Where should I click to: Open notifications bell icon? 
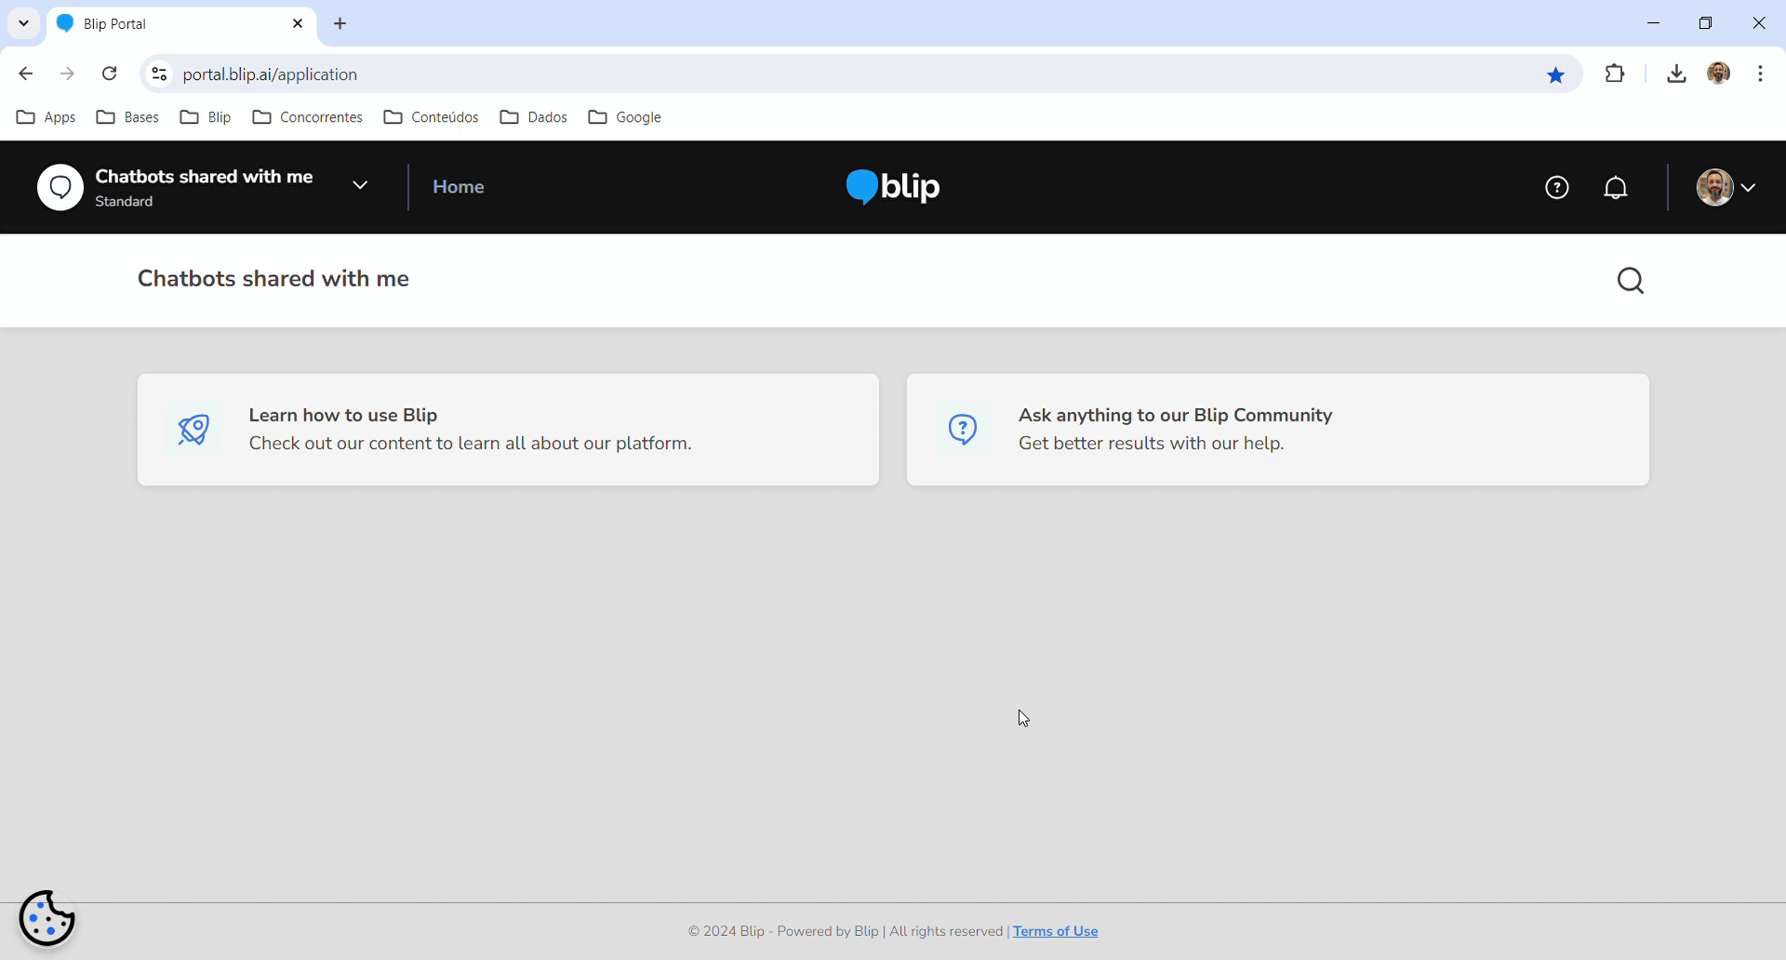coord(1616,188)
